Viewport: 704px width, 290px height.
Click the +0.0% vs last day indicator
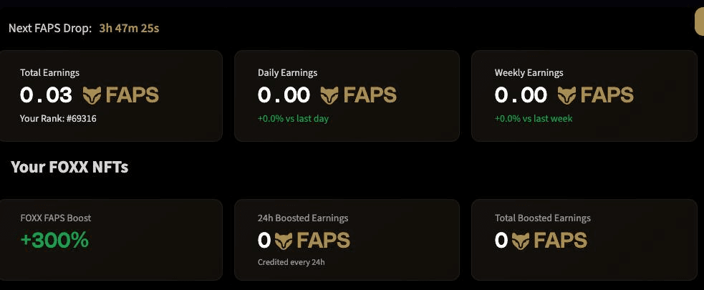[x=293, y=119]
